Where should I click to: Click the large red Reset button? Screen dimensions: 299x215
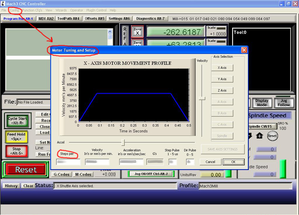coord(26,169)
